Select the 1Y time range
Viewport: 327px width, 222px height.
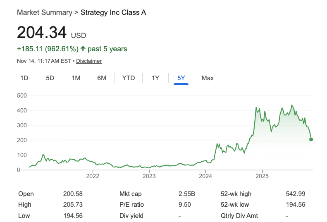(155, 78)
